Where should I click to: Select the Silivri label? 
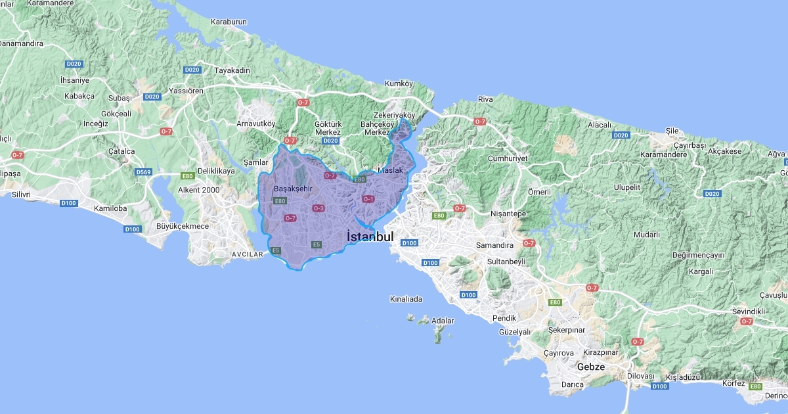coord(21,195)
